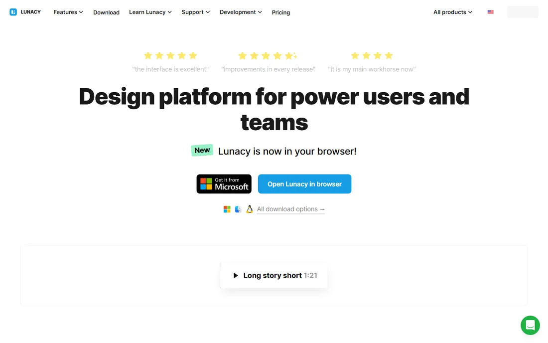The image size is (548, 343).
Task: Select the Windows download icon
Action: [x=227, y=209]
